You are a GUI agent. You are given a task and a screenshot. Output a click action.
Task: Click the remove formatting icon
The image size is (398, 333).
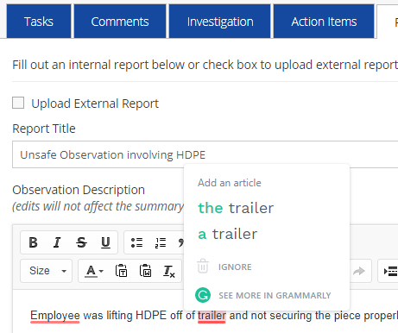coord(169,271)
